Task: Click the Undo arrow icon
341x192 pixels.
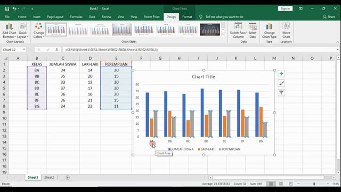Action: (x=14, y=9)
